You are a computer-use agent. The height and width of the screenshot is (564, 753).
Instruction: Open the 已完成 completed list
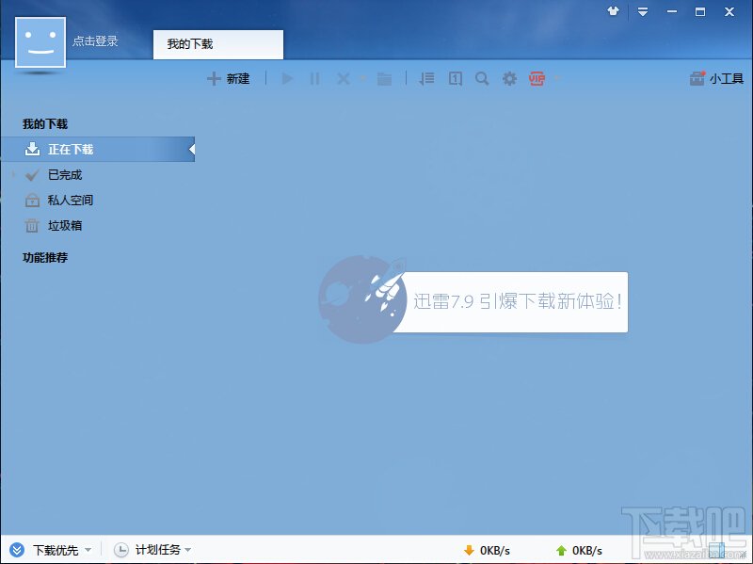pos(65,175)
